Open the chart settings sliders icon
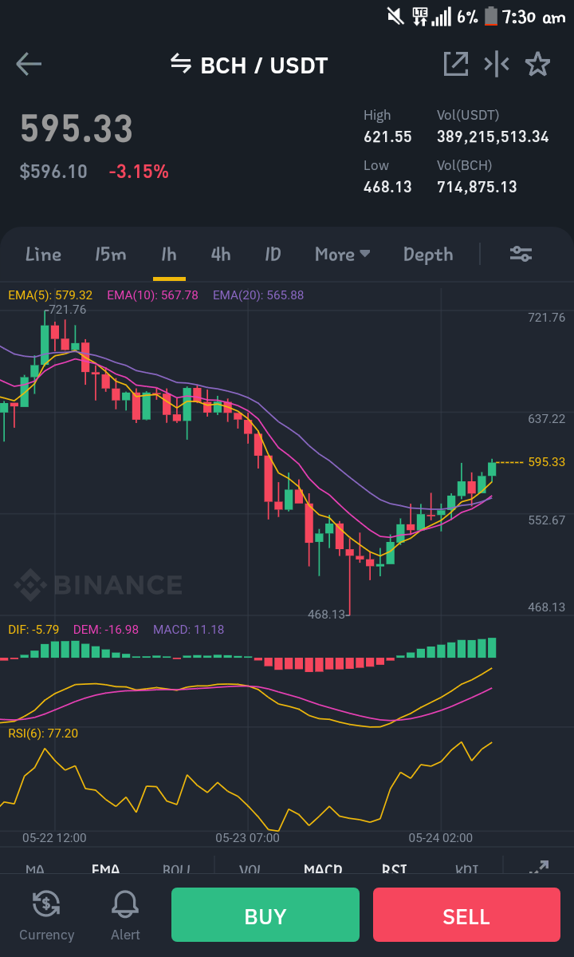Image resolution: width=574 pixels, height=957 pixels. (x=521, y=254)
